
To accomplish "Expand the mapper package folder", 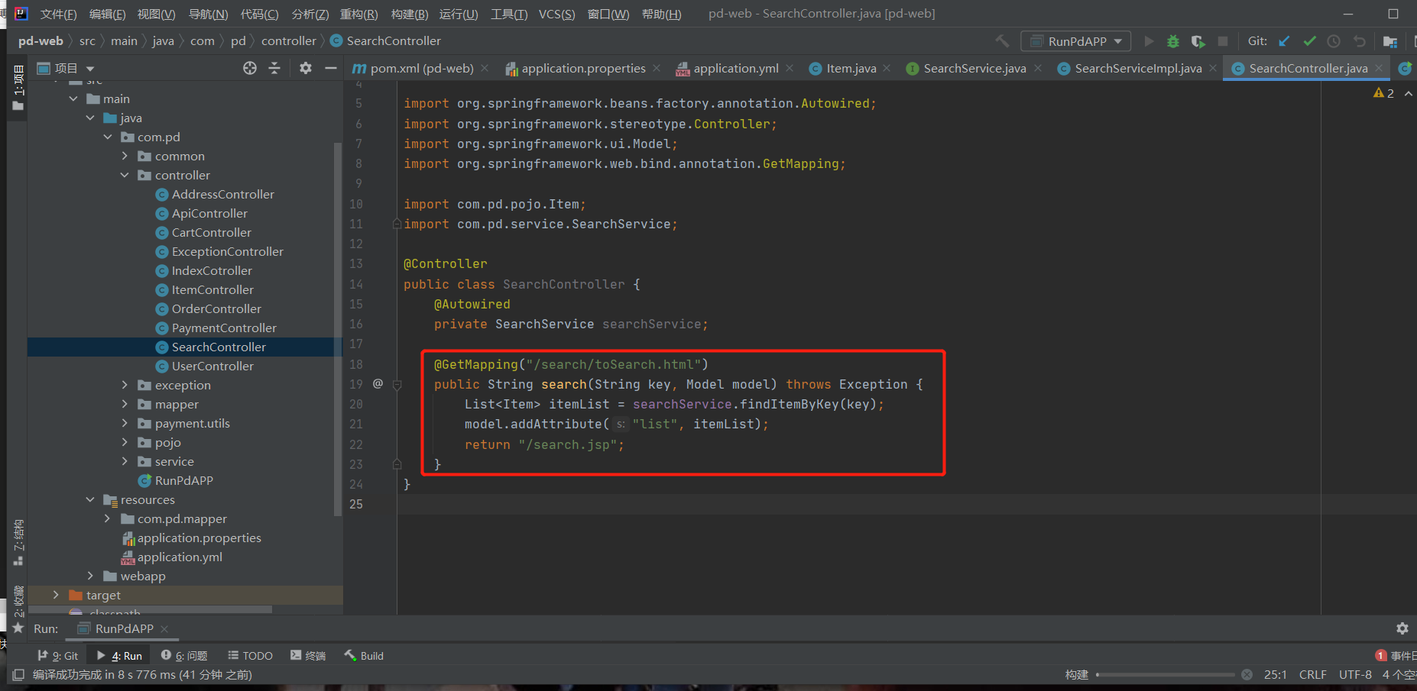I will 125,404.
